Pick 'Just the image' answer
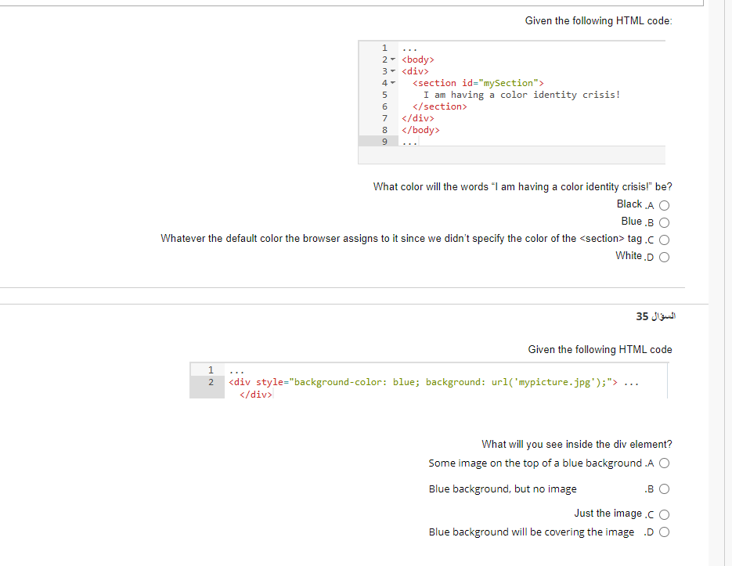This screenshot has height=566, width=732. [x=665, y=514]
